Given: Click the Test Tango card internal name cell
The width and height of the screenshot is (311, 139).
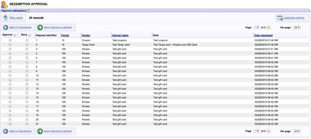Looking at the screenshot, I should [x=121, y=45].
